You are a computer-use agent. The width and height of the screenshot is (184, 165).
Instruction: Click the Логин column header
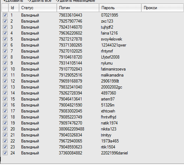78,8
